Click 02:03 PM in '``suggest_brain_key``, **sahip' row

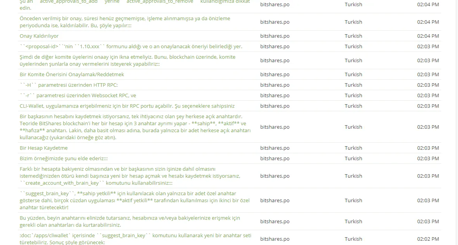point(428,200)
